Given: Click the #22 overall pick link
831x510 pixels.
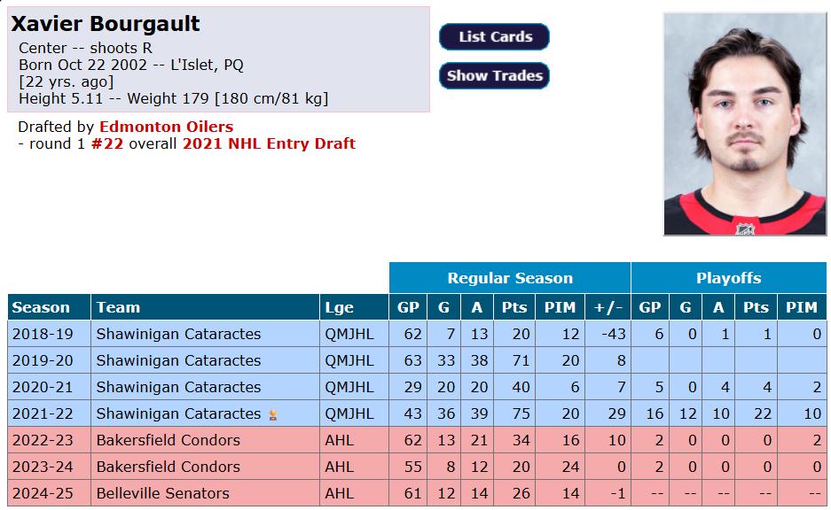Looking at the screenshot, I should pyautogui.click(x=107, y=144).
